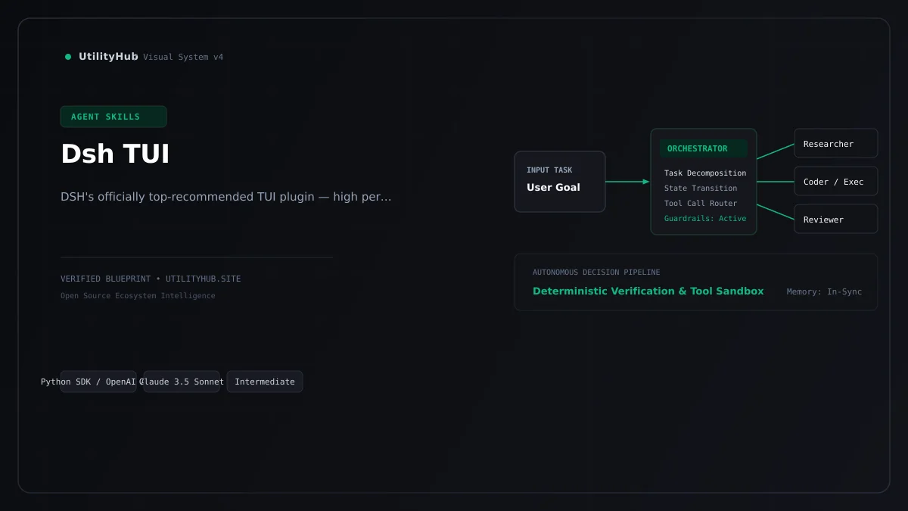
Task: Click the User Goal input task box
Action: pyautogui.click(x=560, y=182)
